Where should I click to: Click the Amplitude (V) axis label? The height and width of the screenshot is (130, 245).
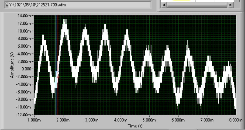(x=12, y=65)
